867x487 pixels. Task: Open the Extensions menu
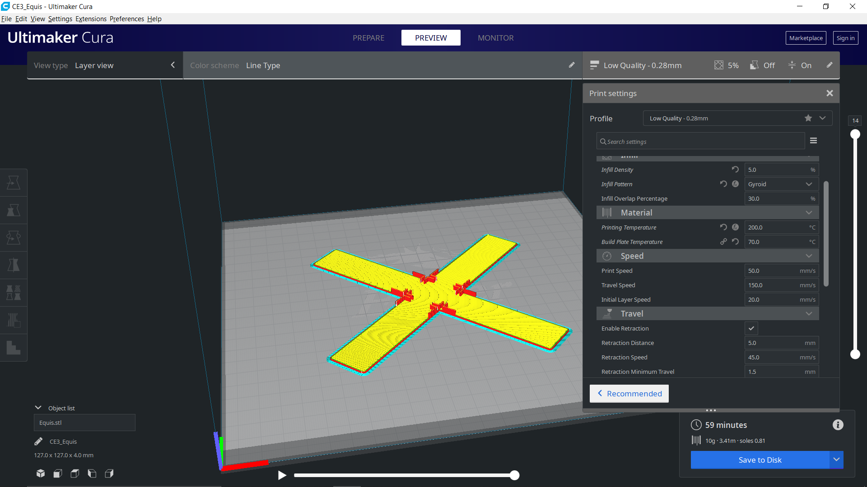click(91, 19)
